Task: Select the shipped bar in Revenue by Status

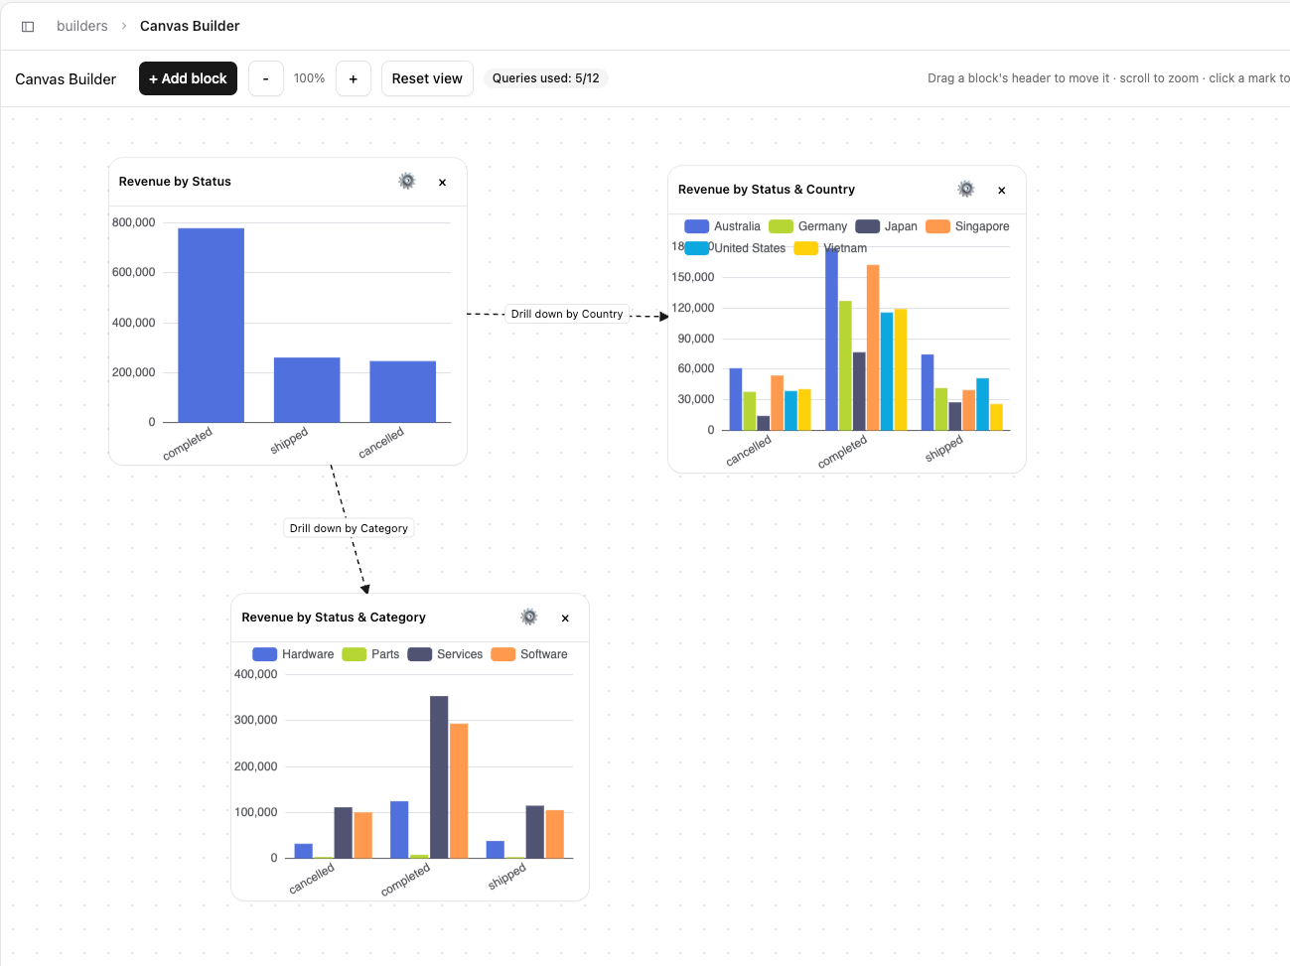Action: [x=307, y=390]
